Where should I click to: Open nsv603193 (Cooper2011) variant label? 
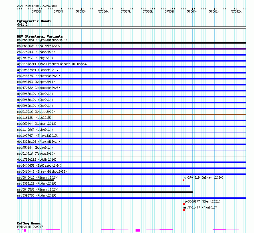pyautogui.click(x=36, y=82)
